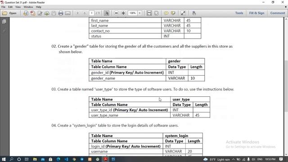
Task: Select the highlight text tool icon
Action: tap(173, 13)
